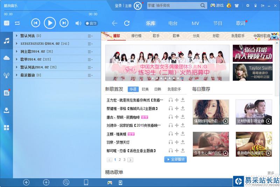Click the K icon in bottom bar
This screenshot has height=187, width=280.
click(120, 182)
